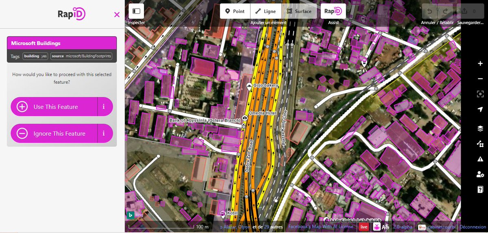Zoom out with the minus control
The width and height of the screenshot is (488, 233).
pos(480,79)
